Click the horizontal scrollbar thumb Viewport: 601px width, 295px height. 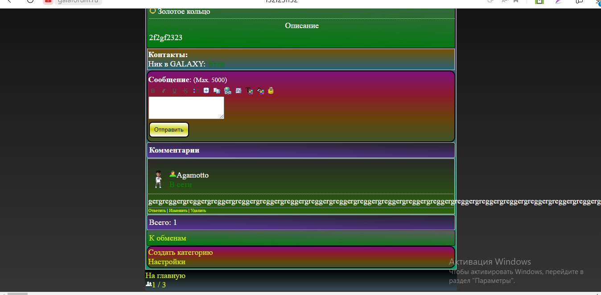point(18,294)
